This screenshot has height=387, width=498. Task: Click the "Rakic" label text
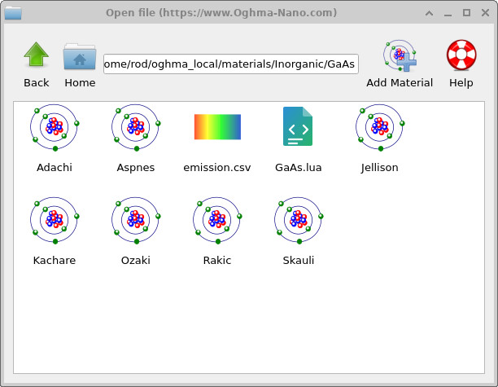click(x=217, y=260)
